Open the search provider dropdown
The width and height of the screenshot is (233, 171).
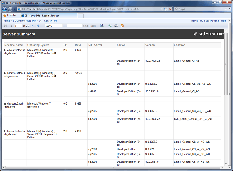[x=229, y=9]
